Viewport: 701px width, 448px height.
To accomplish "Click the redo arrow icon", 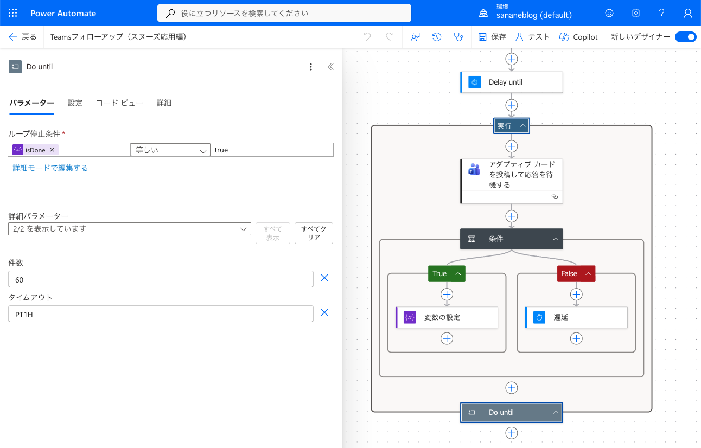I will [x=389, y=37].
